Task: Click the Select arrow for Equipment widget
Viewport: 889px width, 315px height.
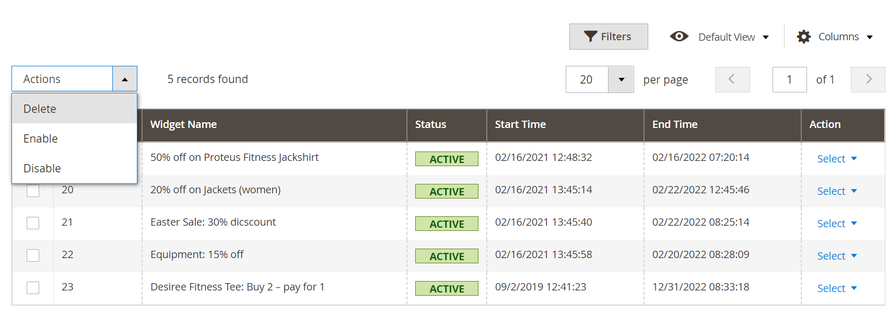Action: click(854, 256)
